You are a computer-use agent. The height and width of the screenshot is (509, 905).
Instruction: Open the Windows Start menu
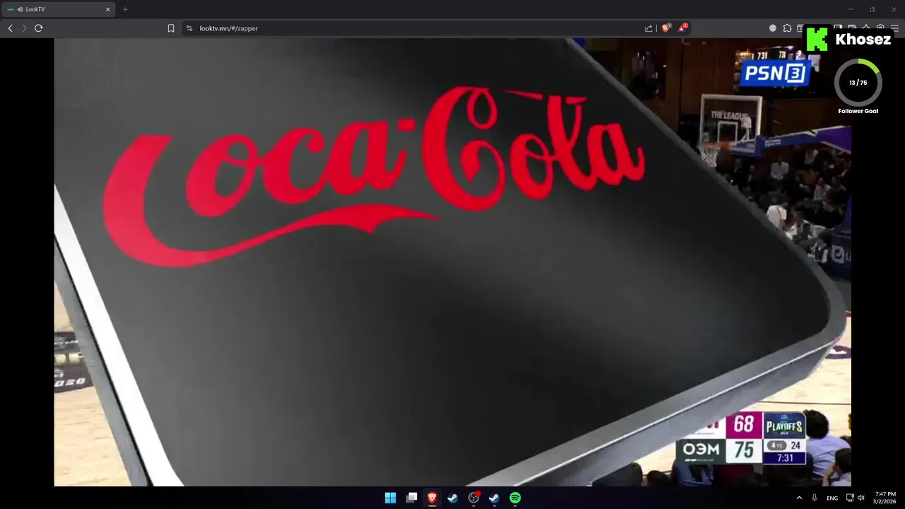coord(390,498)
